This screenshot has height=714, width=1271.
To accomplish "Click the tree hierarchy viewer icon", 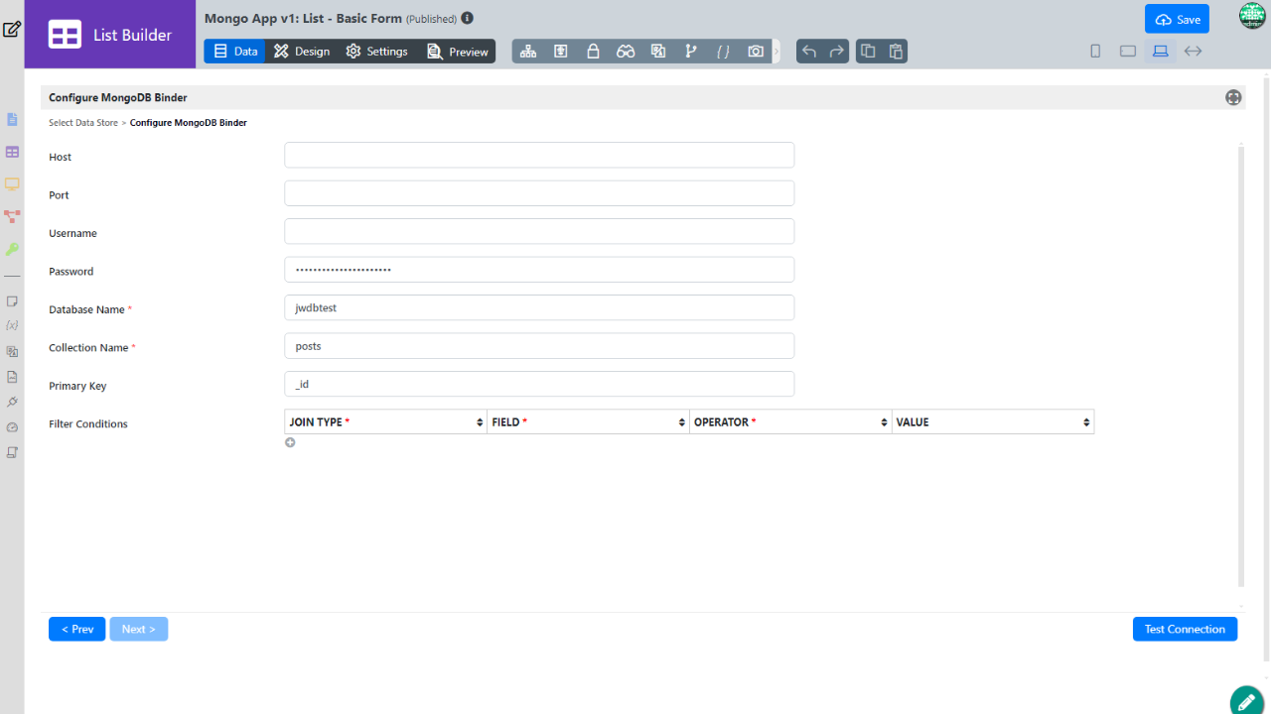I will pyautogui.click(x=528, y=52).
